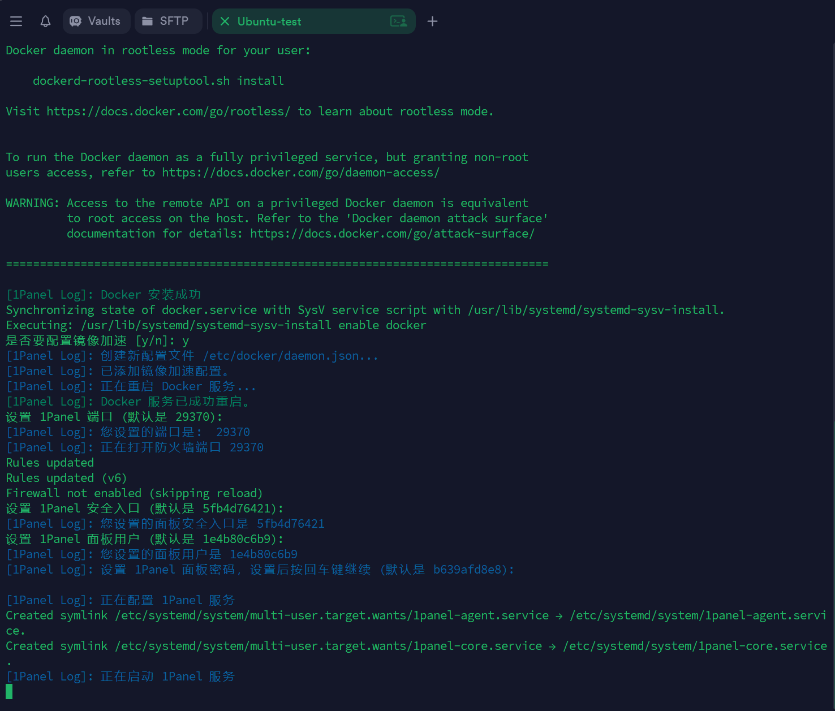Switch to the Vaults tab label
This screenshot has height=711, width=835.
point(104,21)
